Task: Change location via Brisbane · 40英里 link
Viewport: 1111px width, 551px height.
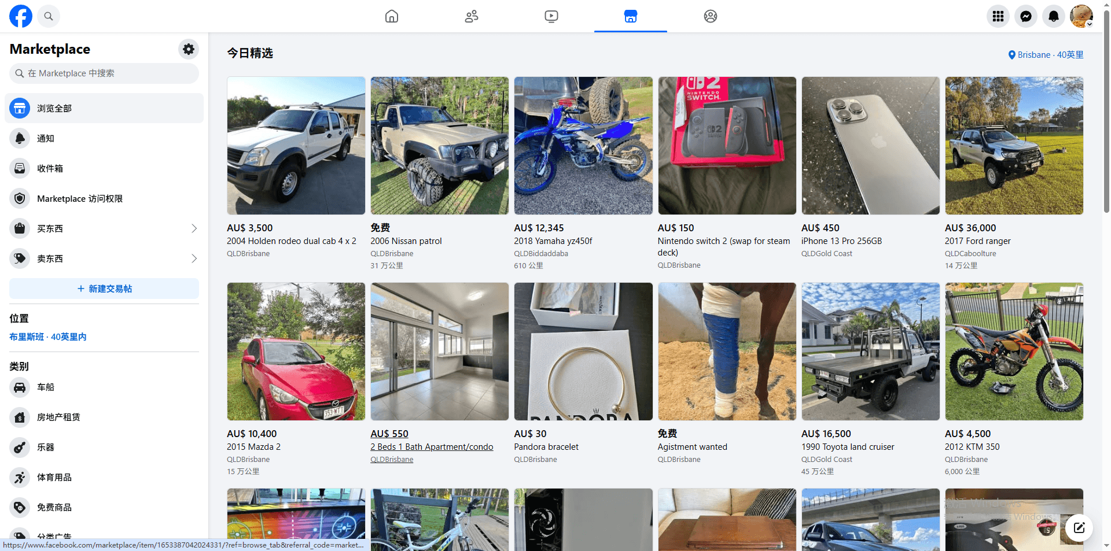Action: (1046, 55)
